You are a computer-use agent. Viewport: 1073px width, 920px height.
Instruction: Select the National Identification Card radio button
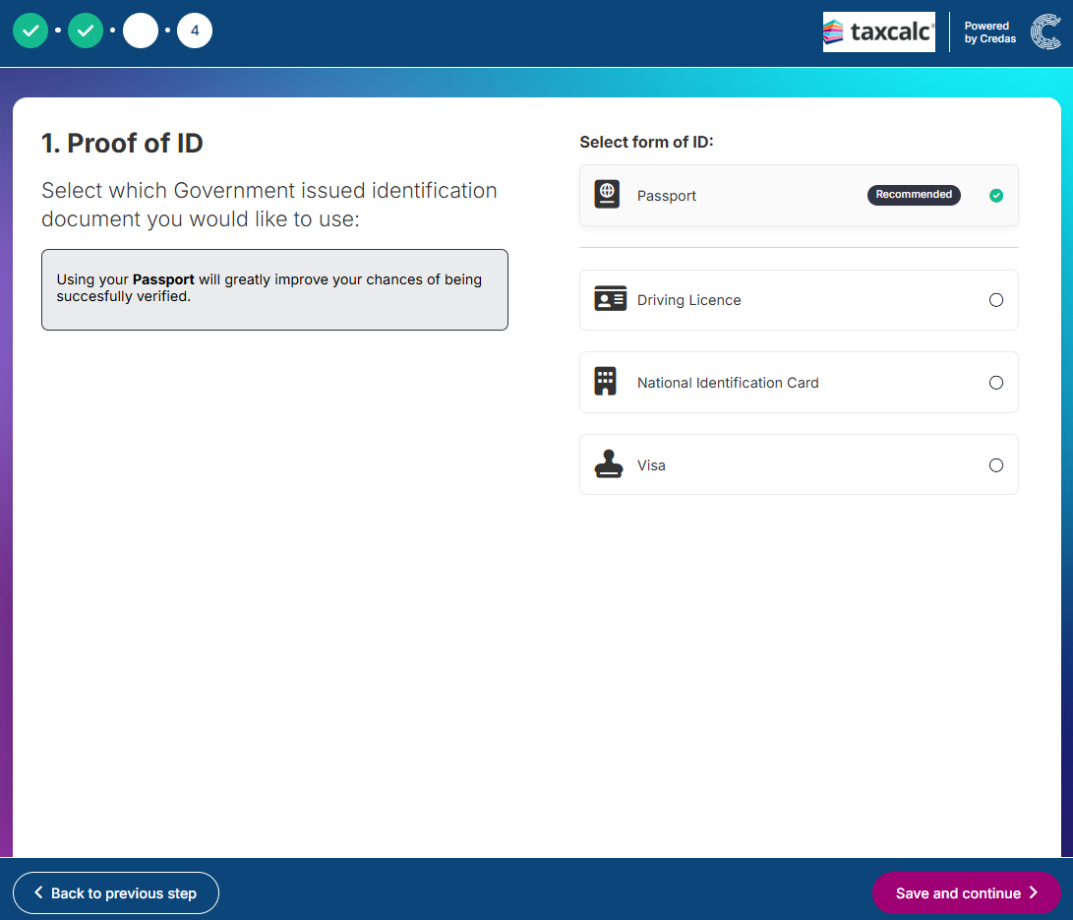pos(996,383)
